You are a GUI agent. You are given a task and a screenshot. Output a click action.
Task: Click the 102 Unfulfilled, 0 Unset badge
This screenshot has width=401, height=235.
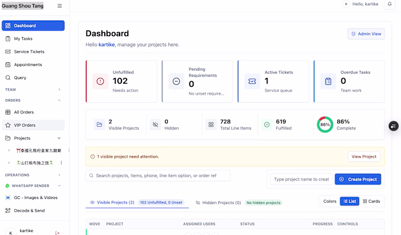click(x=161, y=202)
